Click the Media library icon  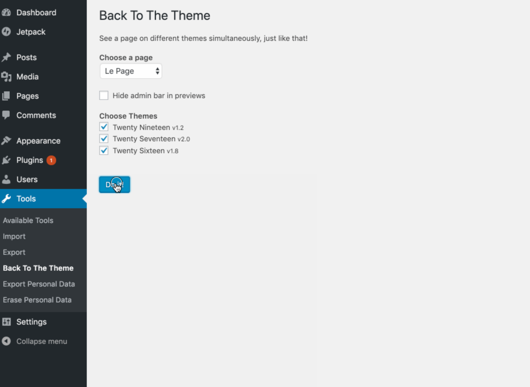point(6,77)
